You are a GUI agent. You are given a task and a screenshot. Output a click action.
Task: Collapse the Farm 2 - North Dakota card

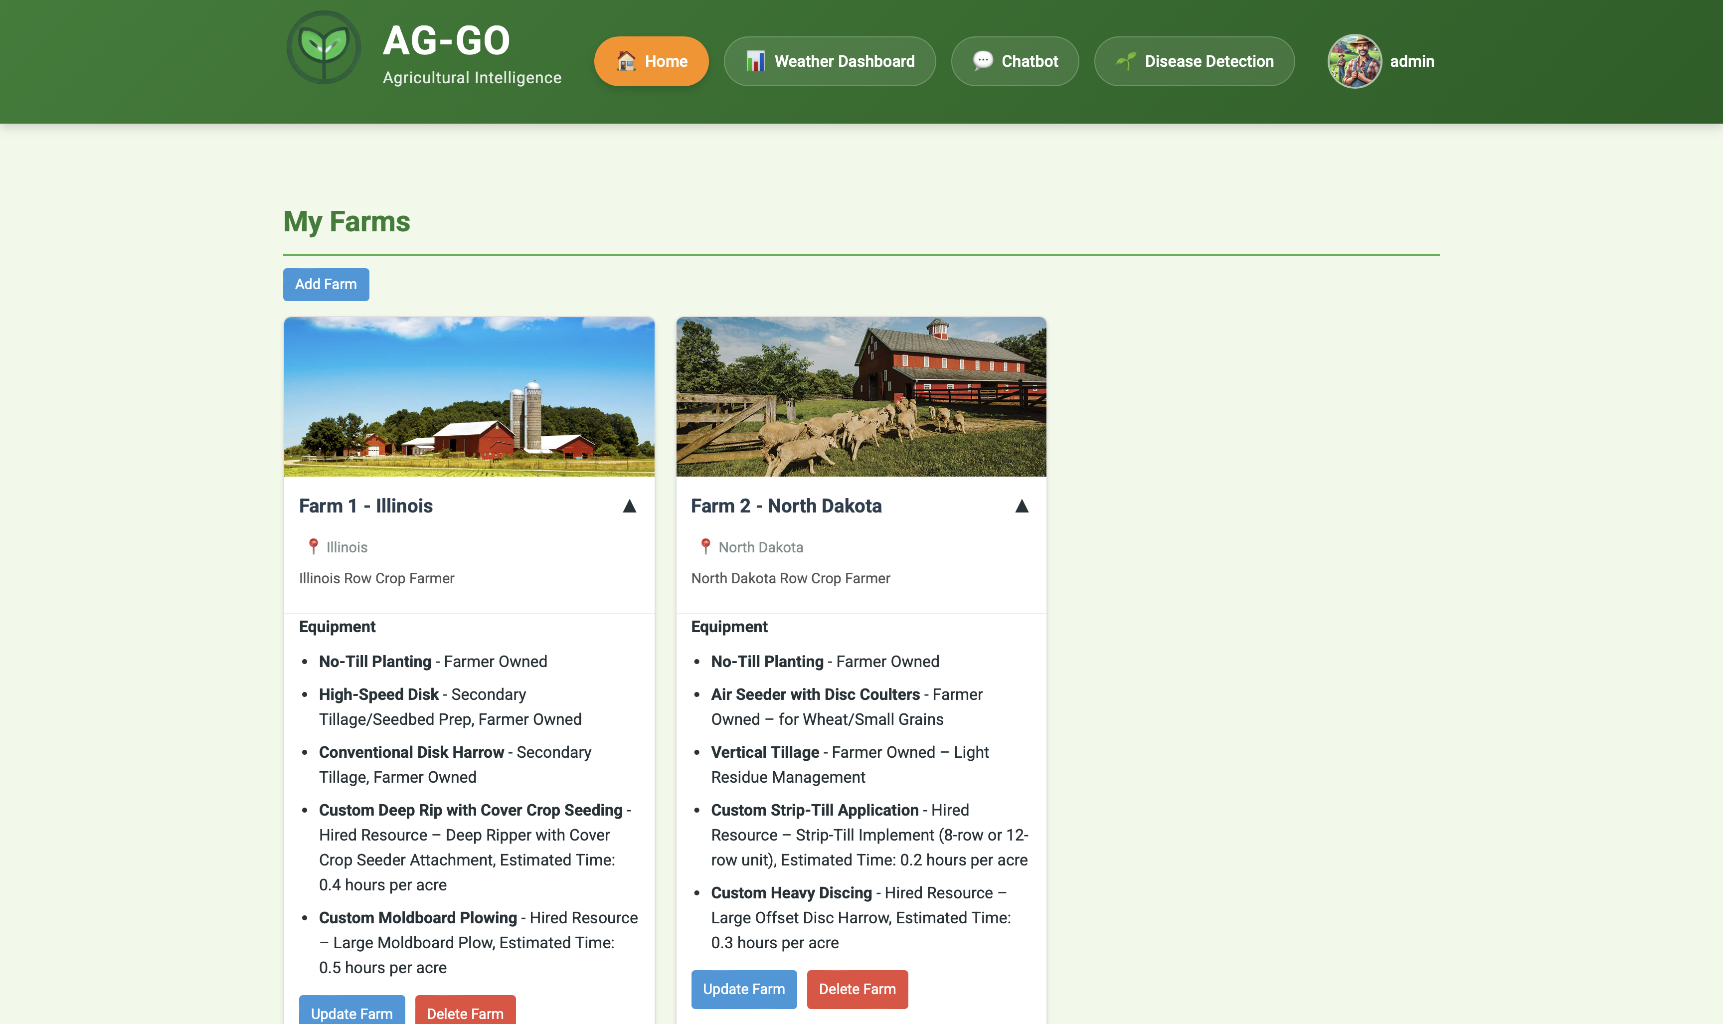pos(1022,506)
